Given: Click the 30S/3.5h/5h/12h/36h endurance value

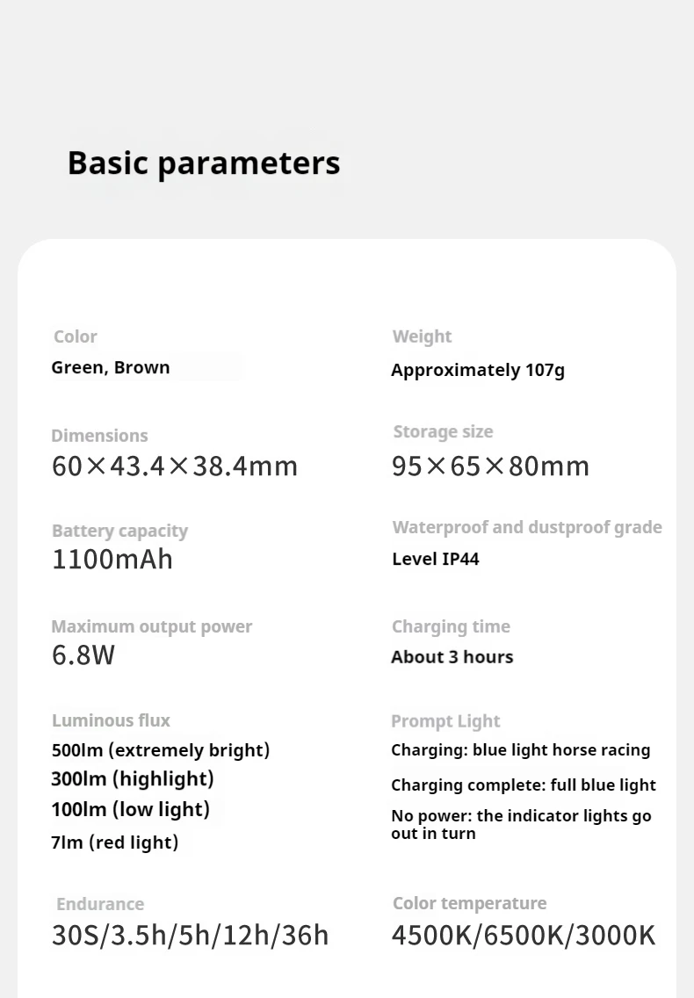Looking at the screenshot, I should (190, 936).
